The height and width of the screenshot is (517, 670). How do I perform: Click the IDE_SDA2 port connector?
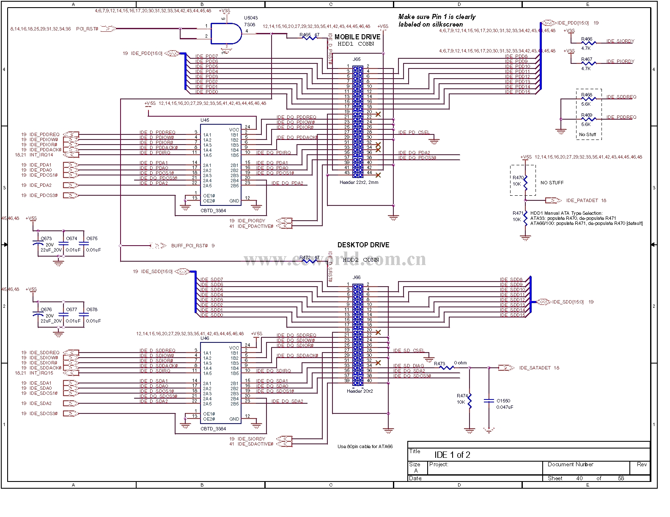click(71, 403)
